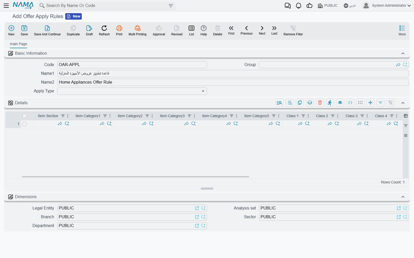Viewport: 414px width, 258px height.
Task: Click the NAMA ERP logo
Action: 23,5
